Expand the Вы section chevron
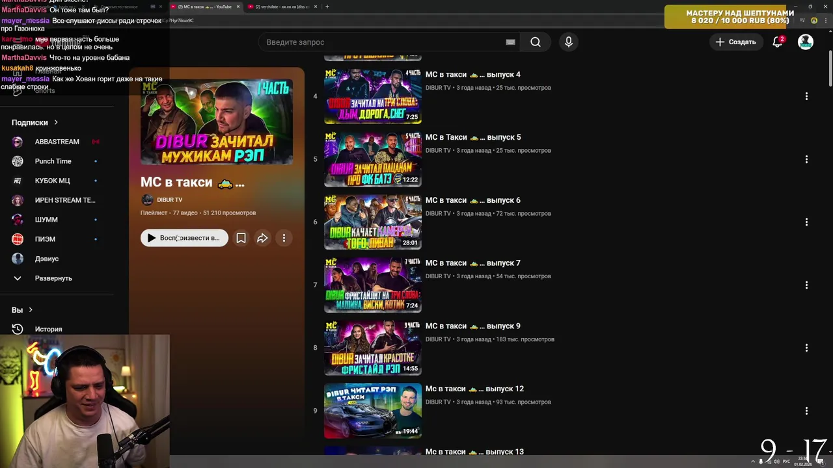833x468 pixels. [x=31, y=310]
